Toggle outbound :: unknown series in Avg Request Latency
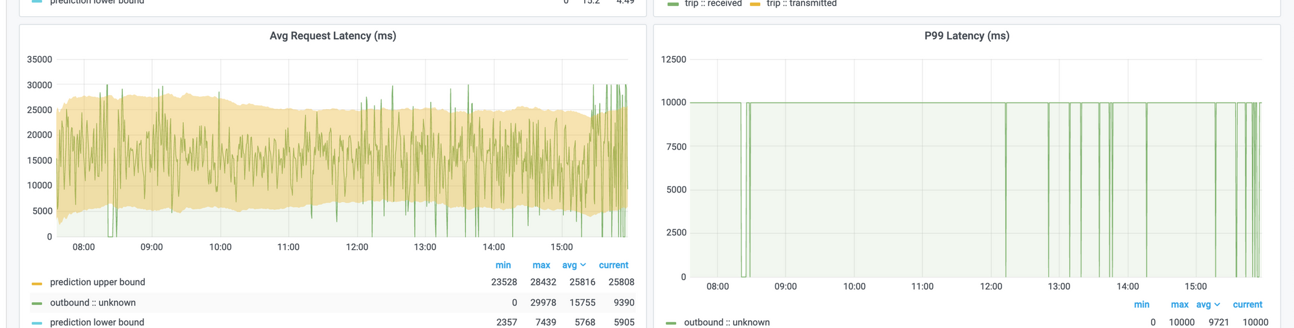 tap(93, 303)
